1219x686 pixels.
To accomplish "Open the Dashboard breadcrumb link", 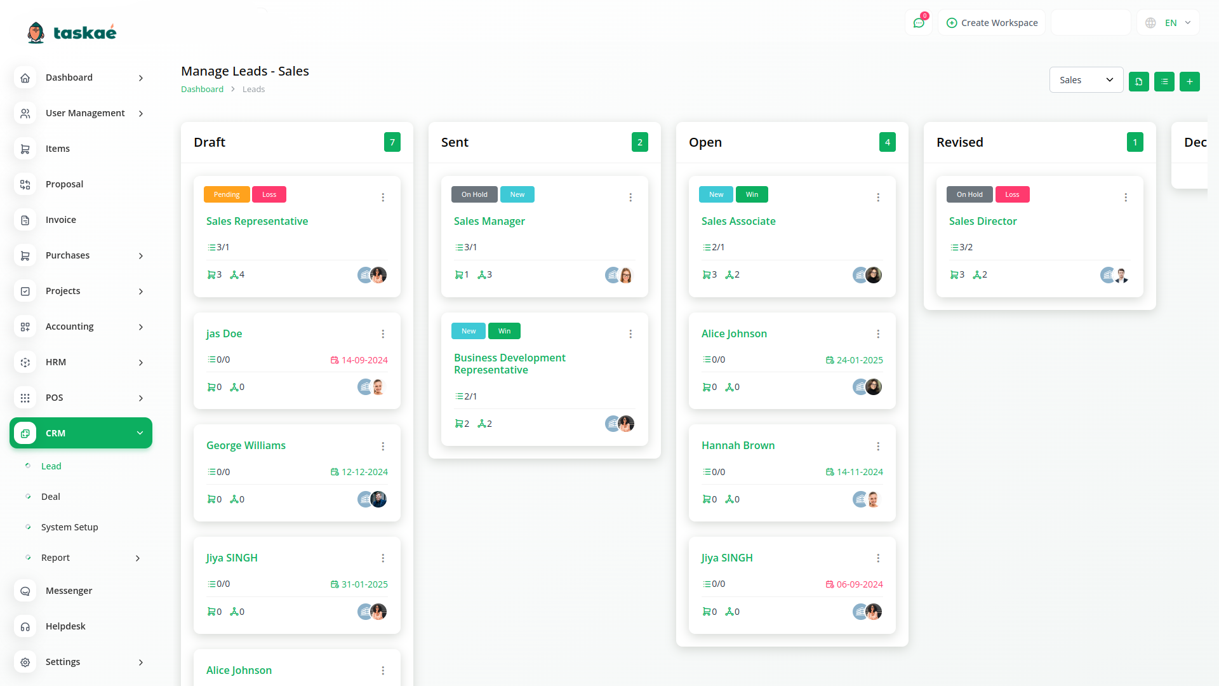I will click(202, 89).
